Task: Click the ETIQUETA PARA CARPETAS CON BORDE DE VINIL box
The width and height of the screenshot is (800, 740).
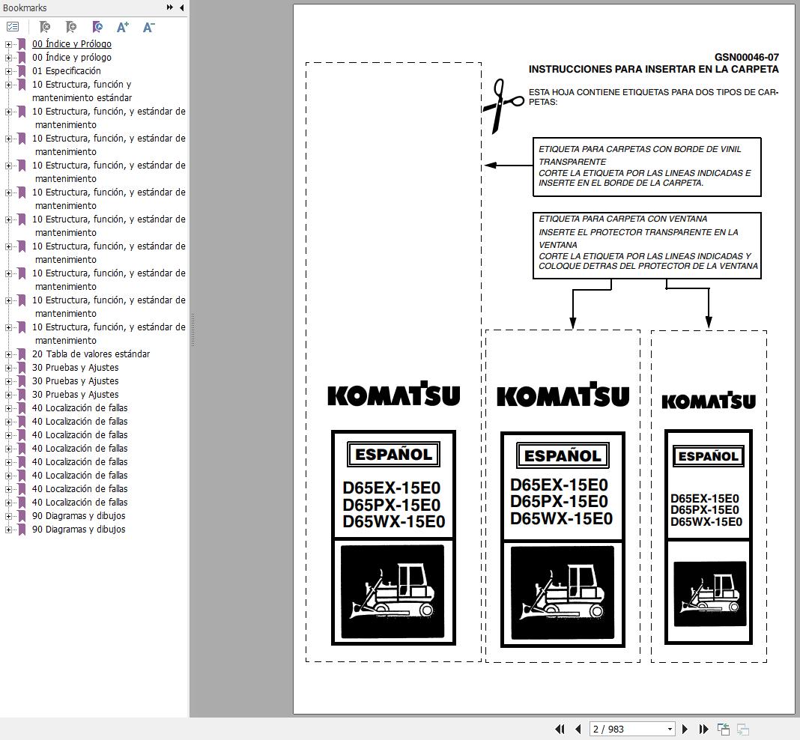Action: click(x=646, y=167)
